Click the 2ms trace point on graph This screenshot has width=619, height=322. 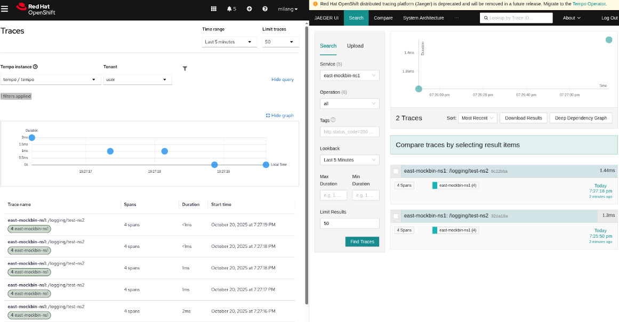click(x=32, y=138)
